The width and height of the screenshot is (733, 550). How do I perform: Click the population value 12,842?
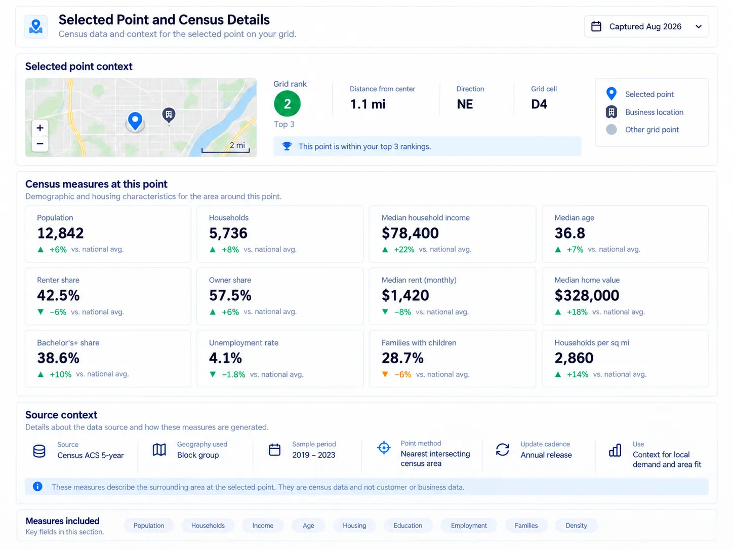point(60,233)
